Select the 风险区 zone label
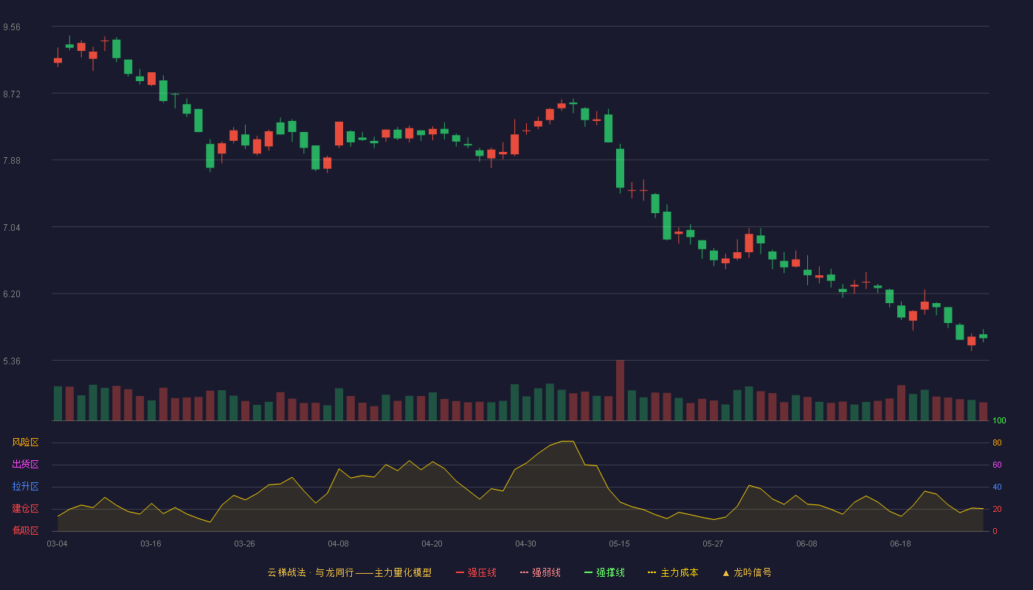Screen dimensions: 1033x590 [x=25, y=442]
